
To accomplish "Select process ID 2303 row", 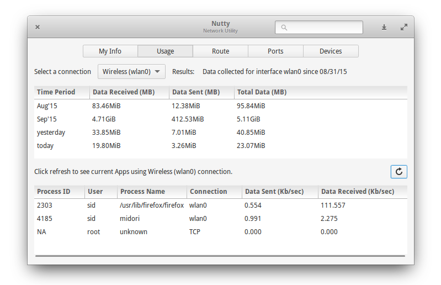I will 221,205.
